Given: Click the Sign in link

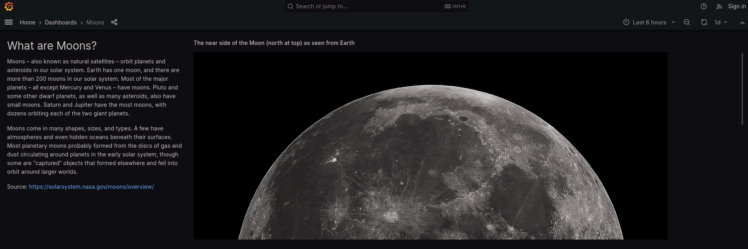Looking at the screenshot, I should coord(737,6).
